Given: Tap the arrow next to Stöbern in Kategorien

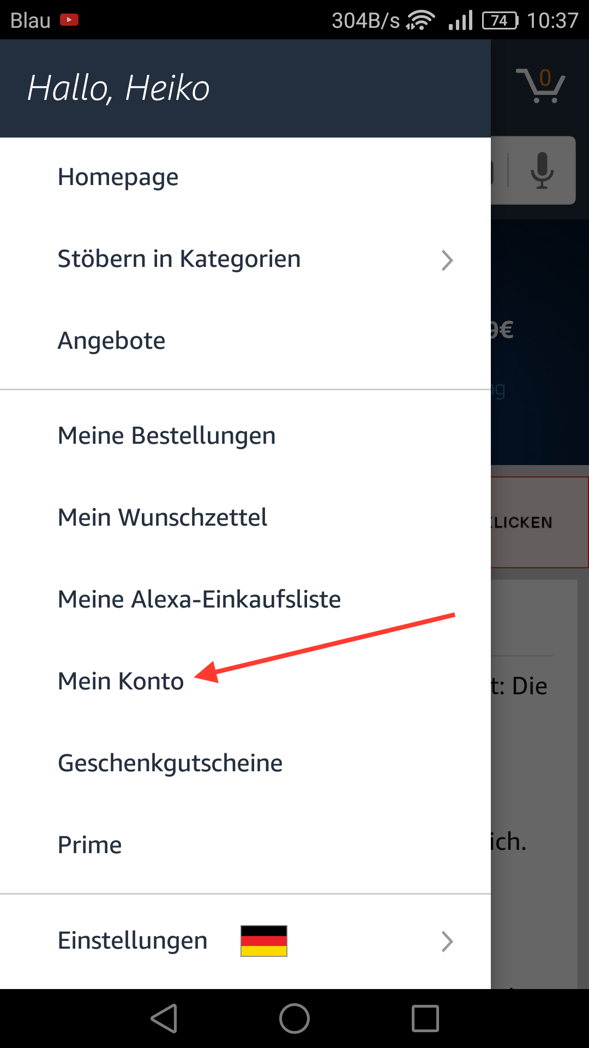Looking at the screenshot, I should 447,261.
